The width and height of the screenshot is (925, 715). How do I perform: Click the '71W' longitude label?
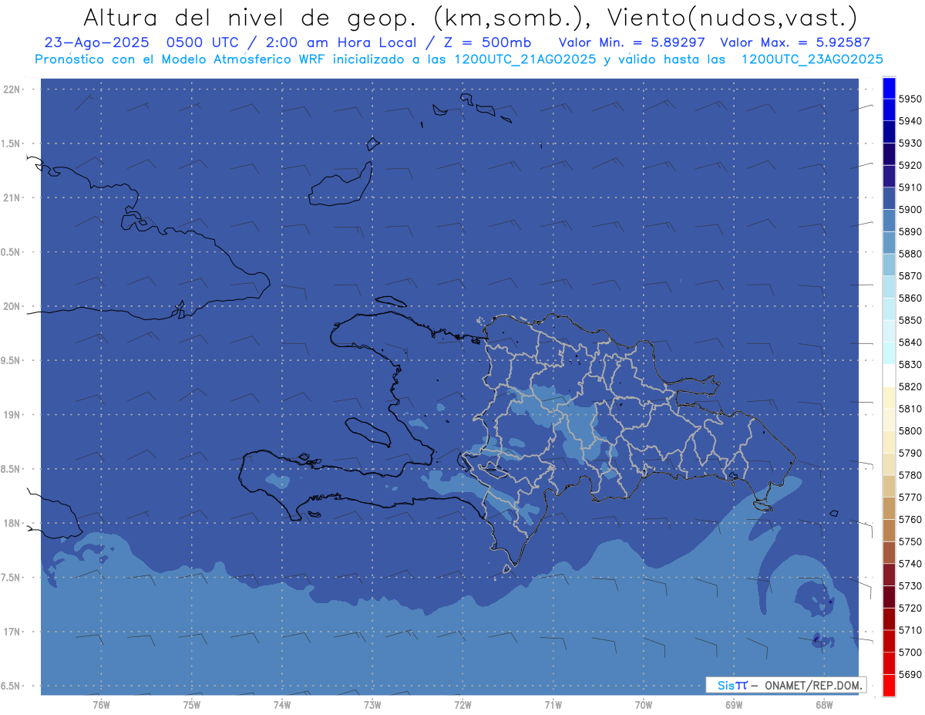click(x=553, y=704)
